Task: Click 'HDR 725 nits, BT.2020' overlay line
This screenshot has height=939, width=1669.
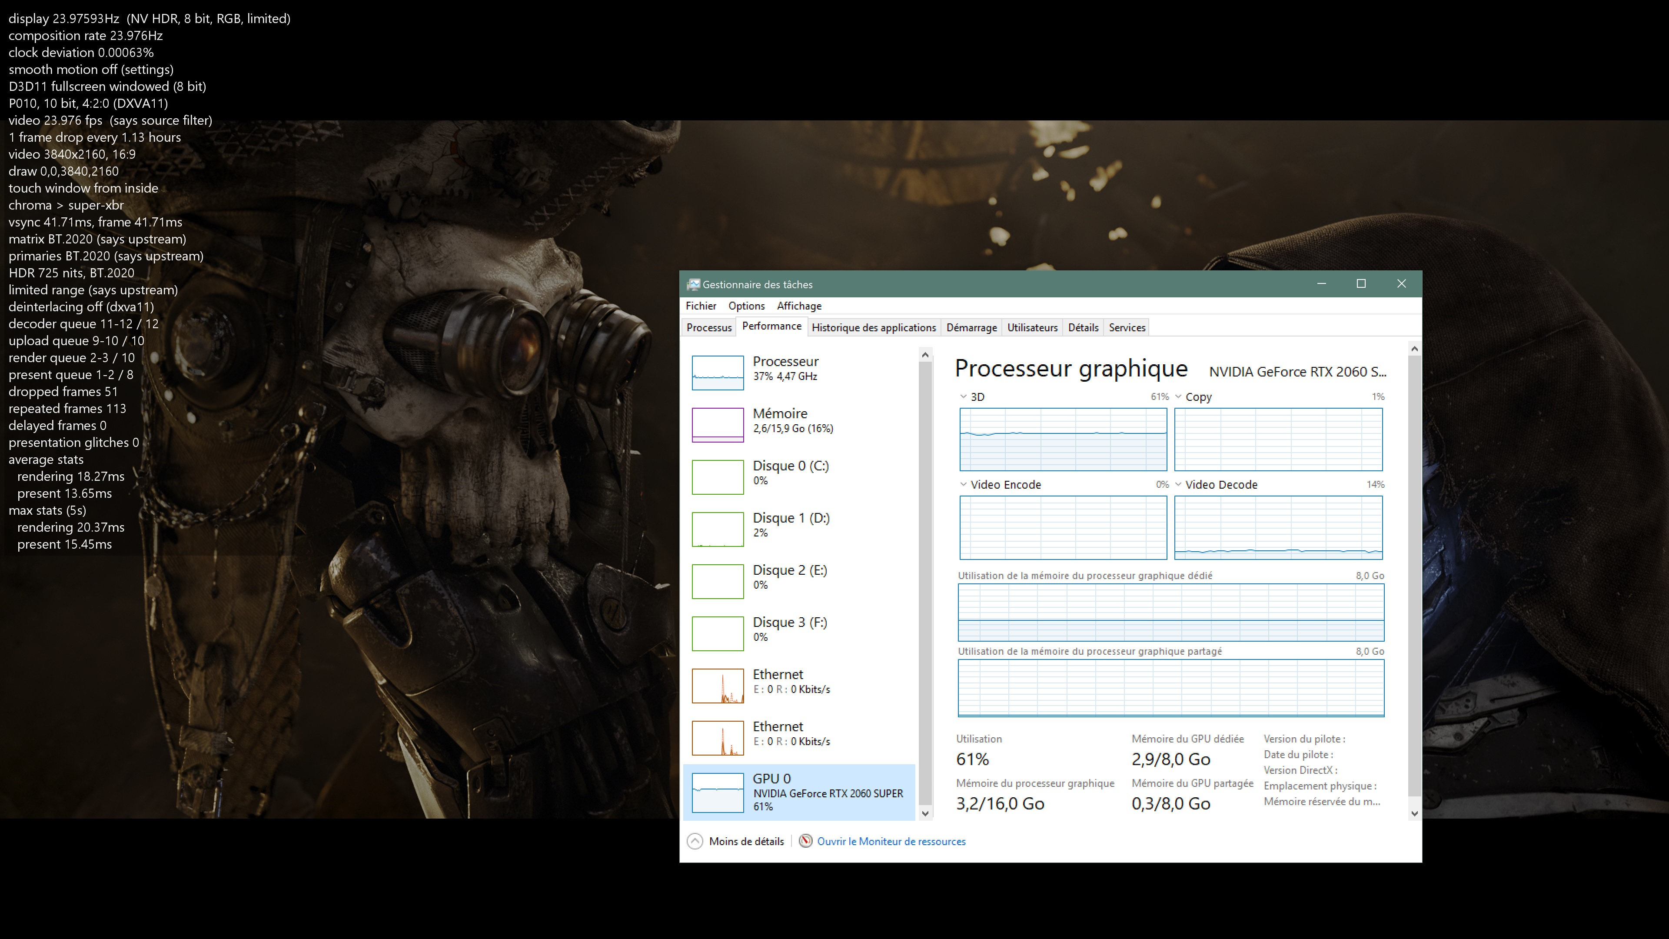Action: 71,273
